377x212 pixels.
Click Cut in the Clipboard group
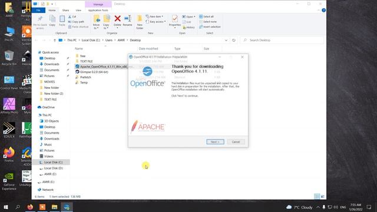(72, 16)
